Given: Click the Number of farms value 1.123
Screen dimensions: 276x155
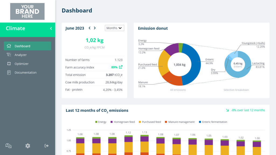Looking at the screenshot, I should (x=119, y=60).
